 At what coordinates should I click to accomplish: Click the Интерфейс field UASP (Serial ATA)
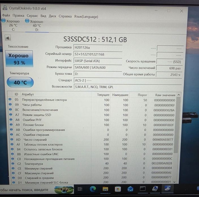[x=98, y=61]
